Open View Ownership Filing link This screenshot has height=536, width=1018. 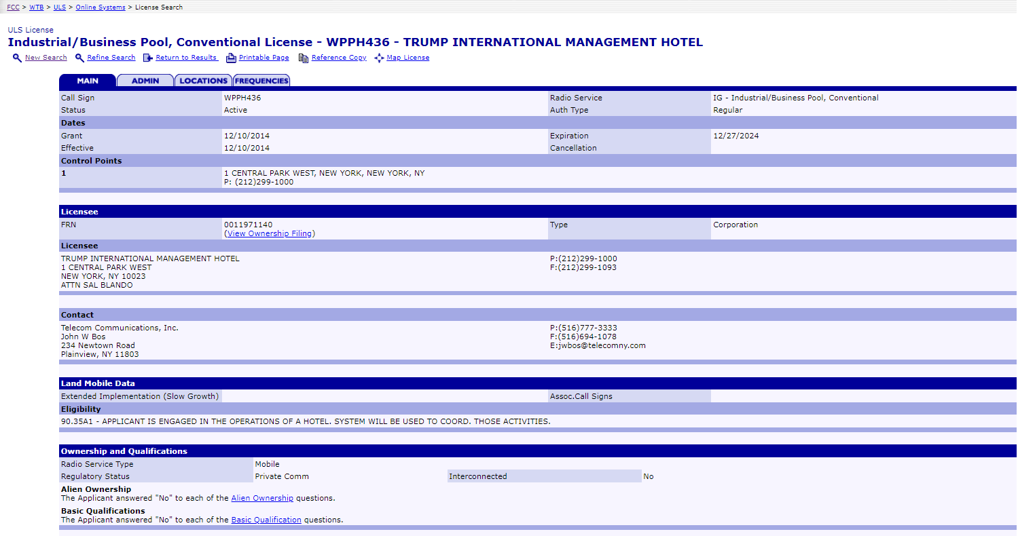point(270,233)
